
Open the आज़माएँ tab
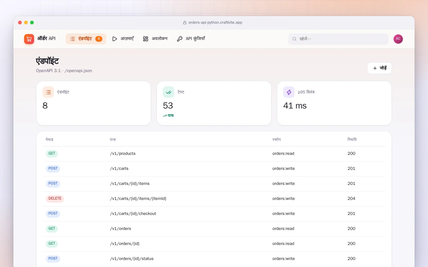(123, 39)
